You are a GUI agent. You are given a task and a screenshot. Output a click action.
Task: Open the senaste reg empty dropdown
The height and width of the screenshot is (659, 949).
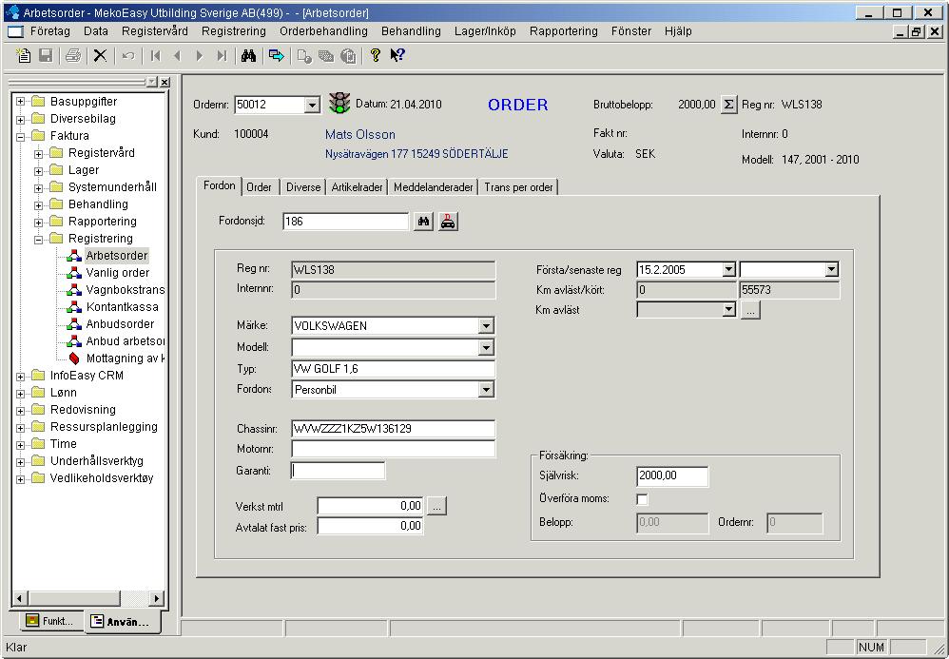click(832, 270)
